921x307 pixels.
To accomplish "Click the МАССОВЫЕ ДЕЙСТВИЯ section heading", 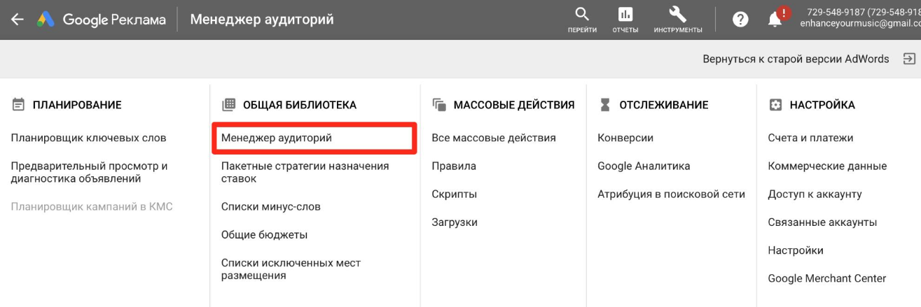I will coord(514,105).
